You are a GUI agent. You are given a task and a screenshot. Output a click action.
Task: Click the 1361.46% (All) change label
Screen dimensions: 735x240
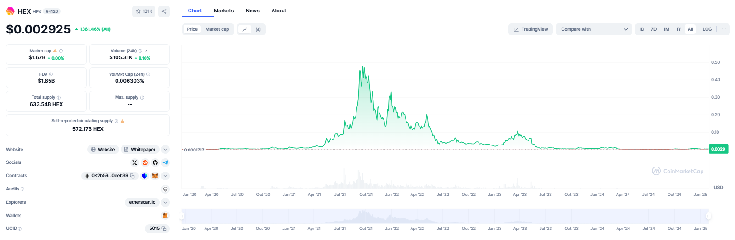(93, 29)
